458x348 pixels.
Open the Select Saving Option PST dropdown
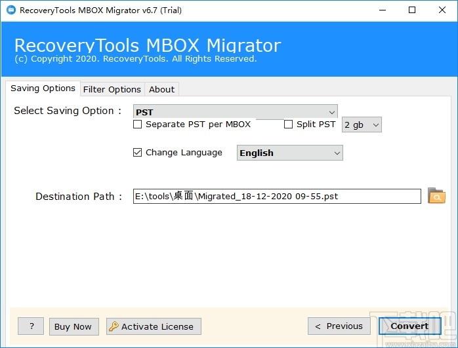click(x=235, y=112)
